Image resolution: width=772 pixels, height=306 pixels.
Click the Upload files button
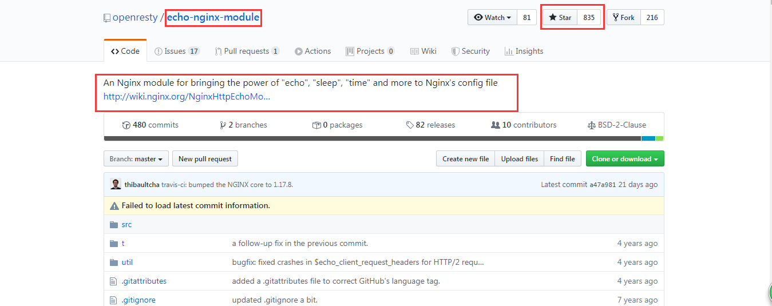pyautogui.click(x=520, y=158)
